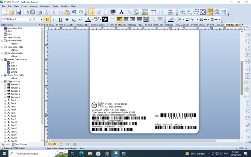
Task: Toggle center text alignment
Action: pos(126,19)
